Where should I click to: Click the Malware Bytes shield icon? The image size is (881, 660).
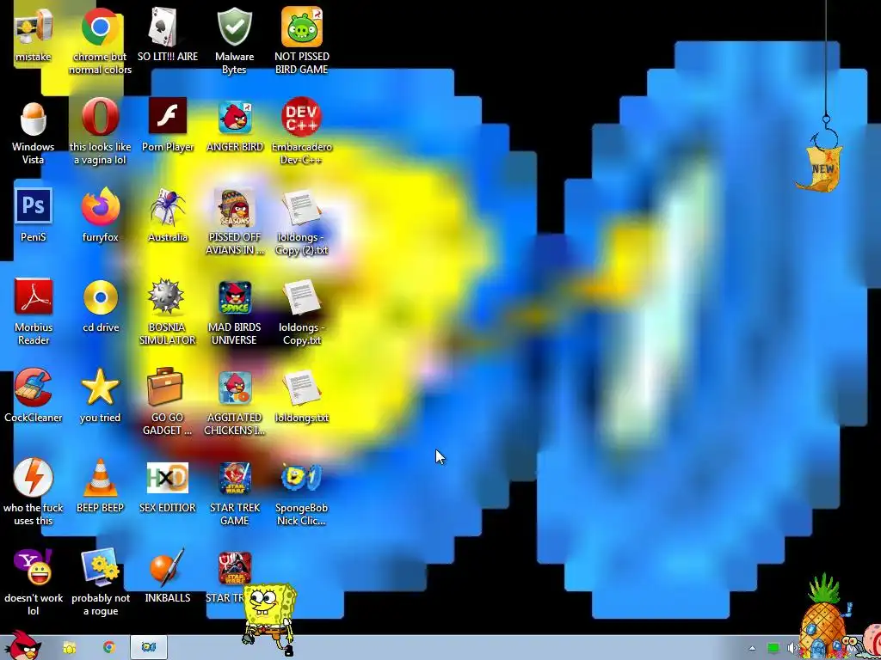coord(234,27)
